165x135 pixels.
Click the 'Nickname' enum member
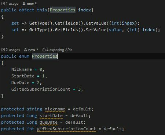(x=22, y=69)
